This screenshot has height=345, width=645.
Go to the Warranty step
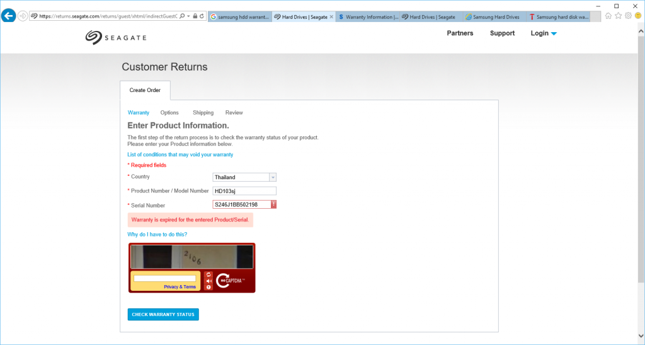coord(138,112)
